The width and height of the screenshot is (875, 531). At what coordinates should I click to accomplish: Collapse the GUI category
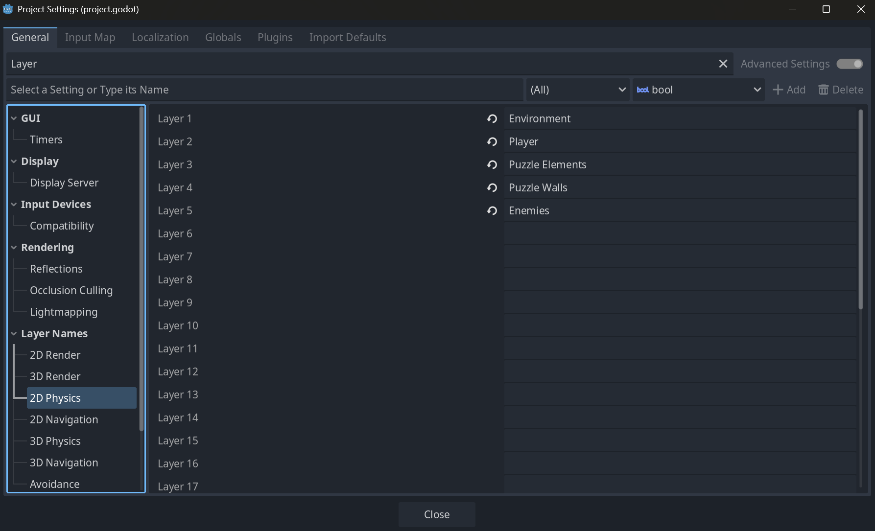pos(14,118)
